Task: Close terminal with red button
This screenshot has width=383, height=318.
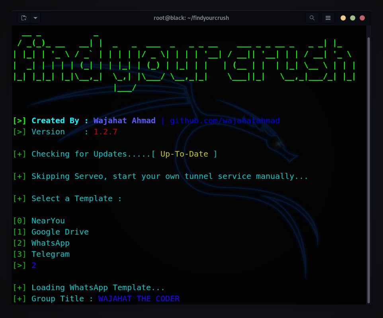Action: (x=362, y=18)
